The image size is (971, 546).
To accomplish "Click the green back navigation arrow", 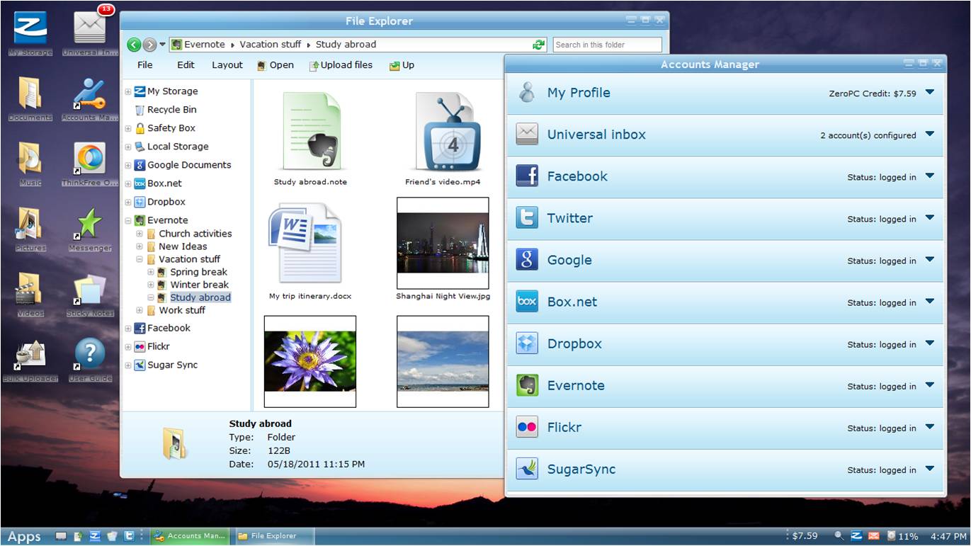I will (x=134, y=45).
